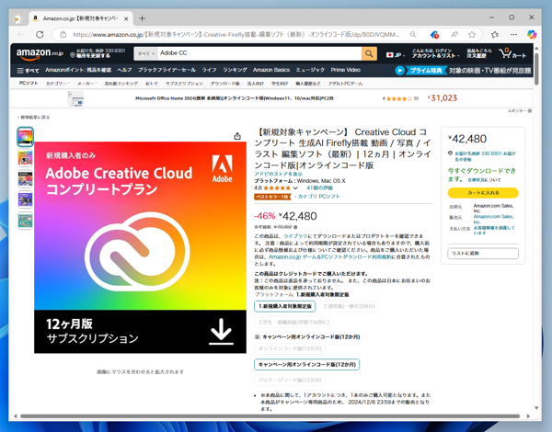The height and width of the screenshot is (432, 552).
Task: Select パッケージコード版(12か月) edition option
Action: point(290,380)
